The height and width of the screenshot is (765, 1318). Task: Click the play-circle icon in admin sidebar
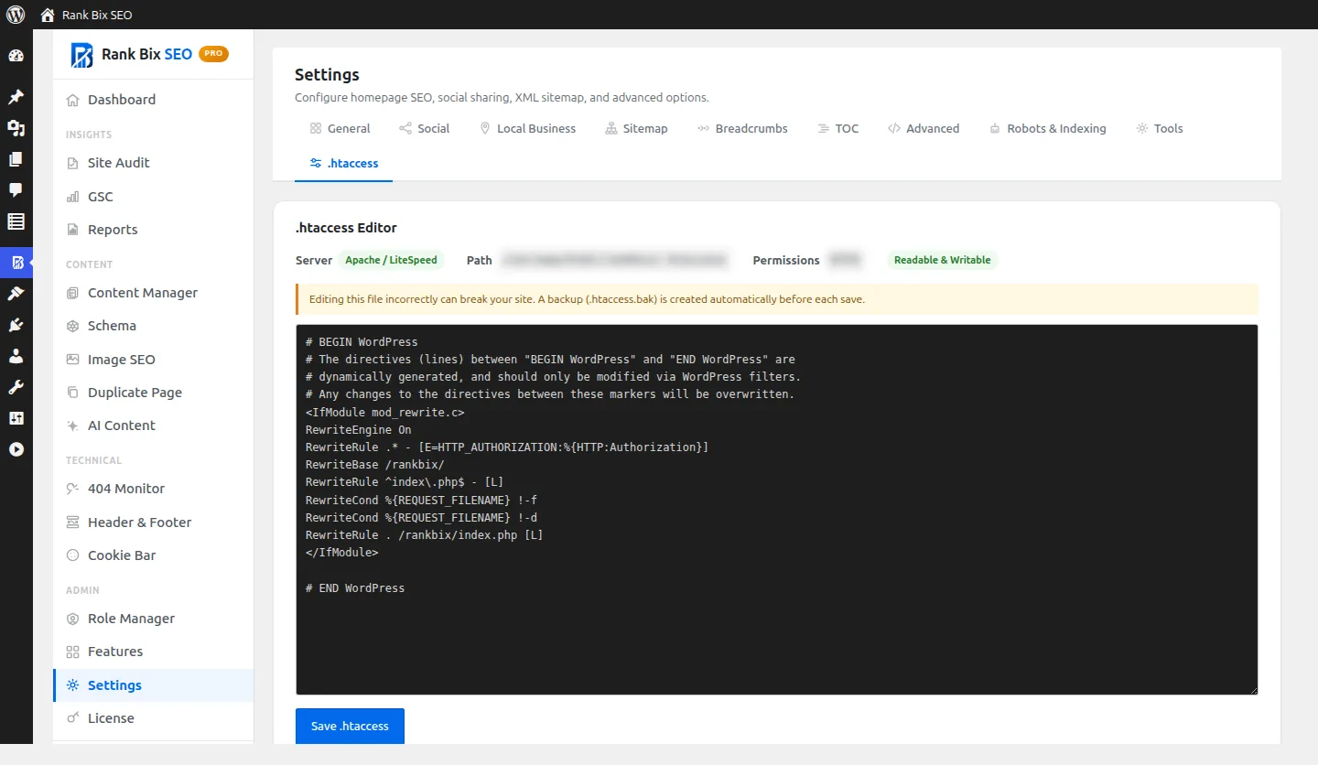[x=16, y=449]
